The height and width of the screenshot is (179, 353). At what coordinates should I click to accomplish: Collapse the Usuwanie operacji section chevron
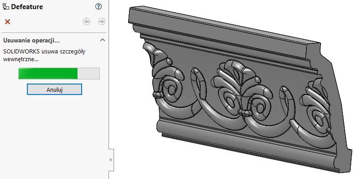coord(103,40)
